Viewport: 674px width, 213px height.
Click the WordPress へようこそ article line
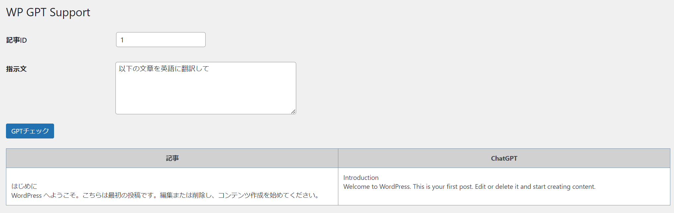(x=166, y=195)
